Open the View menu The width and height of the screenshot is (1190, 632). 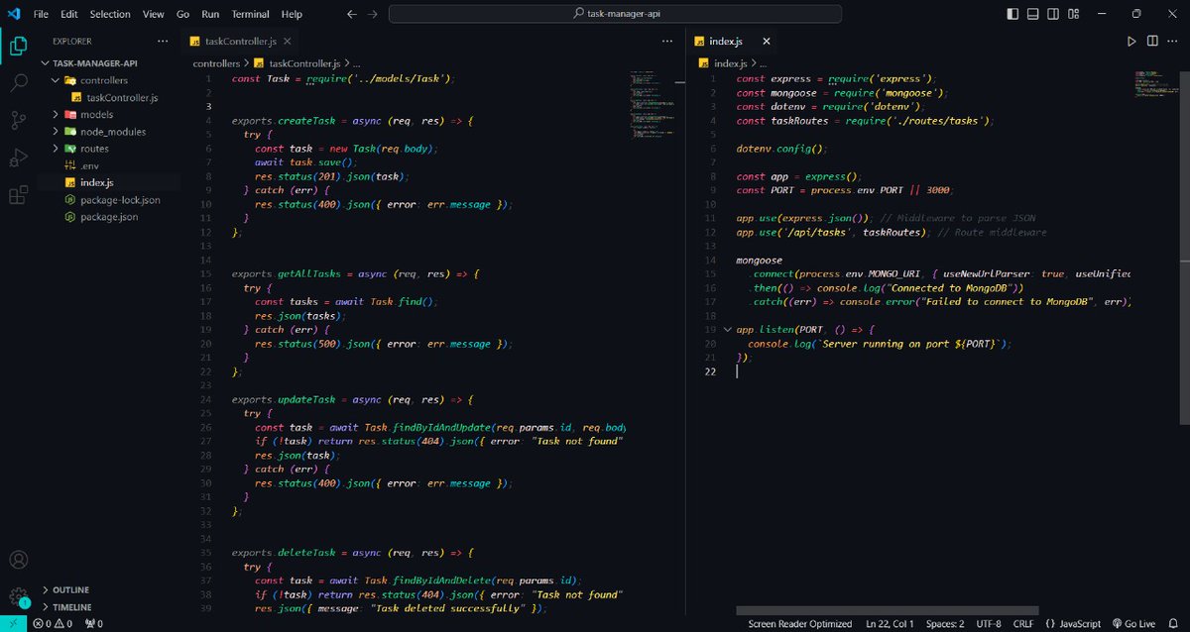[154, 14]
